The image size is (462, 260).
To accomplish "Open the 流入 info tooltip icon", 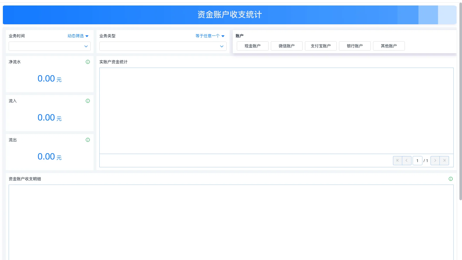I will coord(87,101).
